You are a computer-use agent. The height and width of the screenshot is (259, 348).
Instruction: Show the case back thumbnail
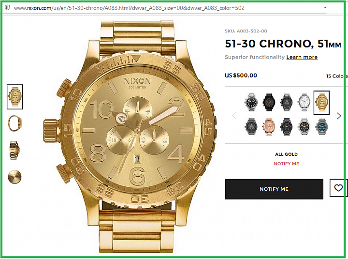[x=14, y=177]
